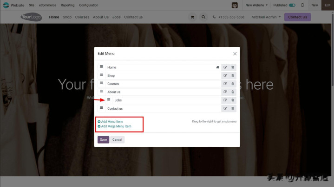The image size is (334, 187).
Task: Grab the drag handle for Courses row
Action: tap(101, 83)
